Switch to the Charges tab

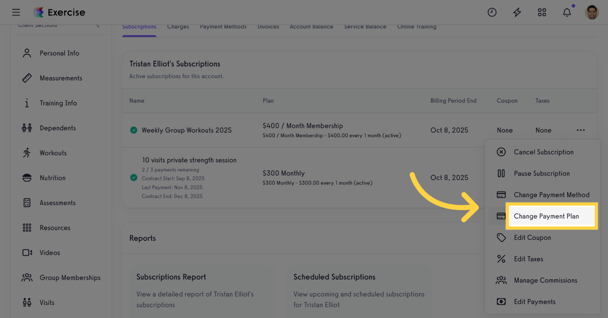[178, 27]
